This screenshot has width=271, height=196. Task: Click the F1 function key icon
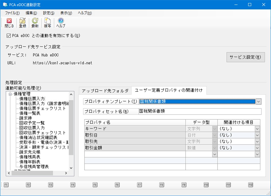(6, 185)
